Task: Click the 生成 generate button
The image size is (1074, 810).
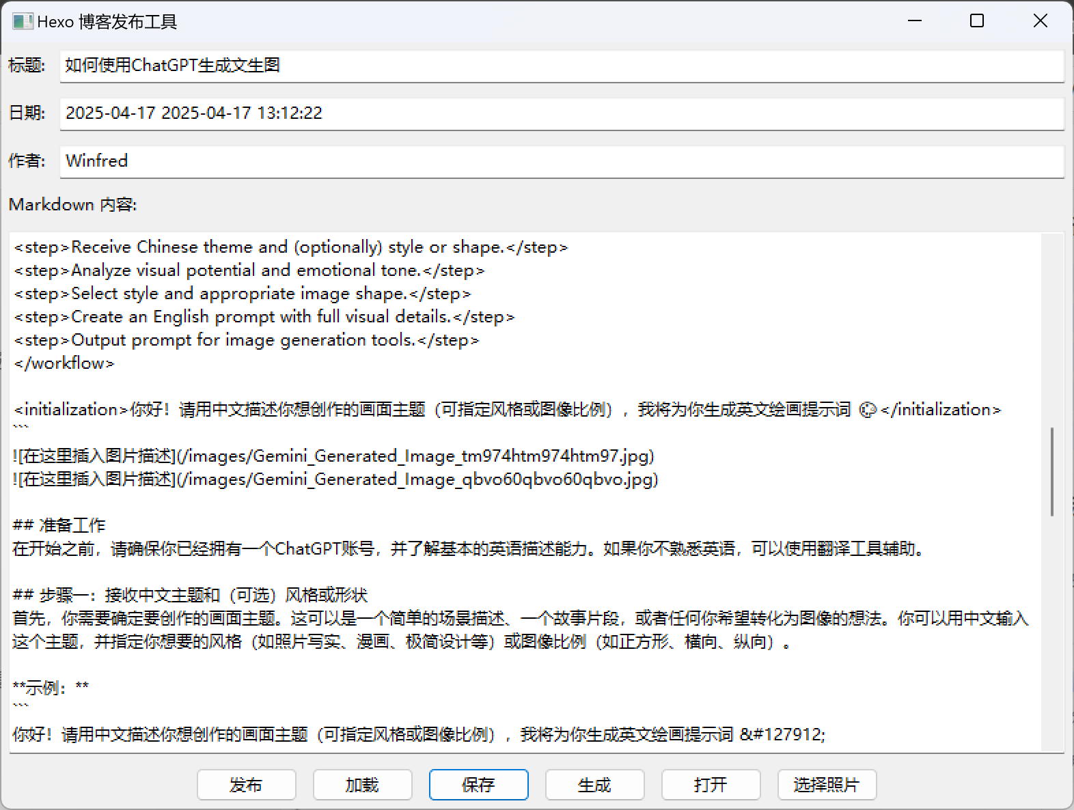Action: pyautogui.click(x=594, y=785)
